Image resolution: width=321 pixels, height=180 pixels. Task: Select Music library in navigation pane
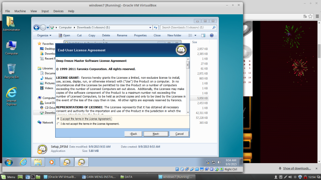pyautogui.click(x=48, y=78)
